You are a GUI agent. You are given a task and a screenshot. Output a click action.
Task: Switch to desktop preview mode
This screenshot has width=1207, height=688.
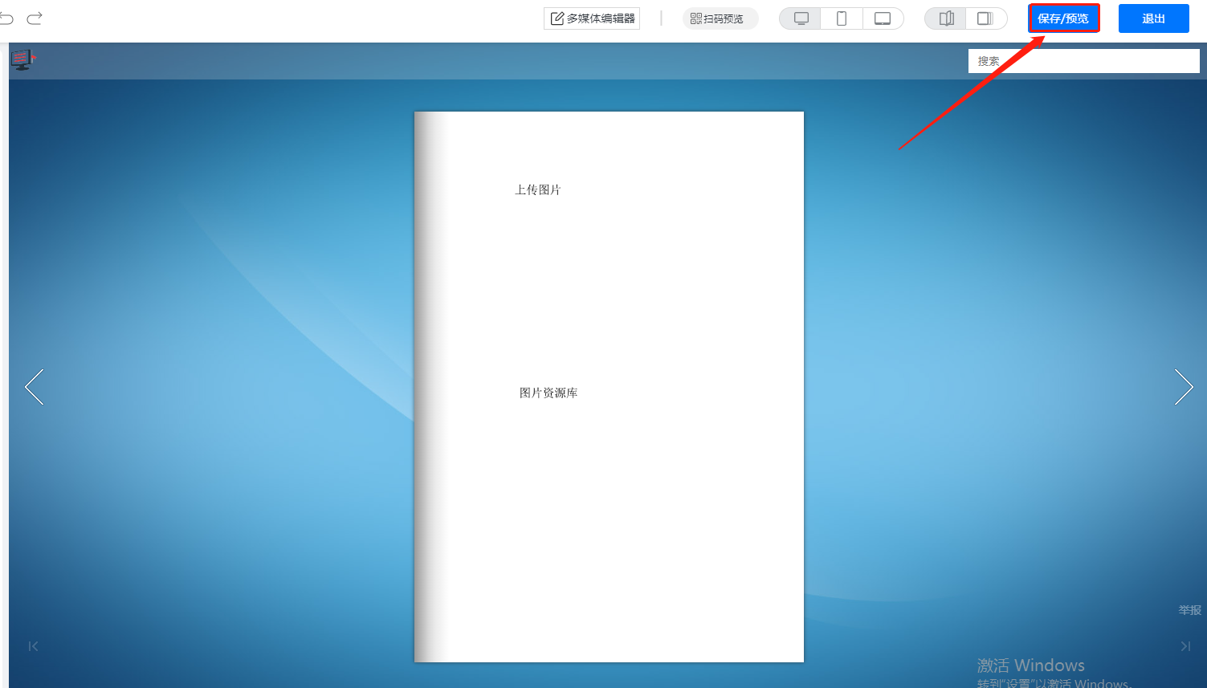801,18
